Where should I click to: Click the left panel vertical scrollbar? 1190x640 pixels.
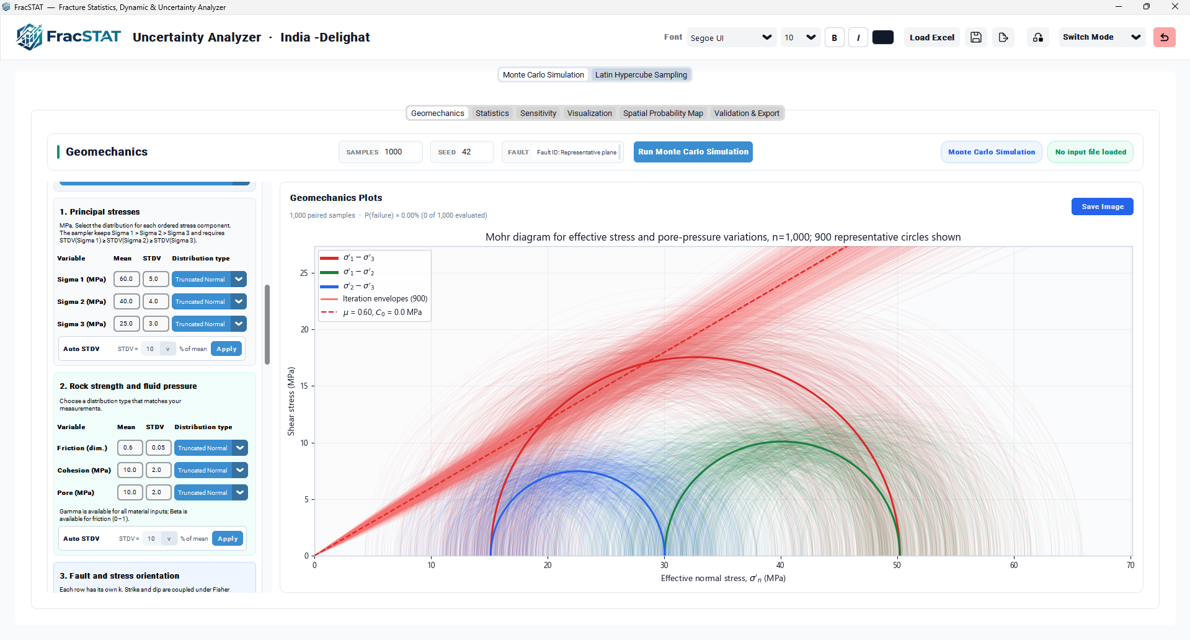267,324
